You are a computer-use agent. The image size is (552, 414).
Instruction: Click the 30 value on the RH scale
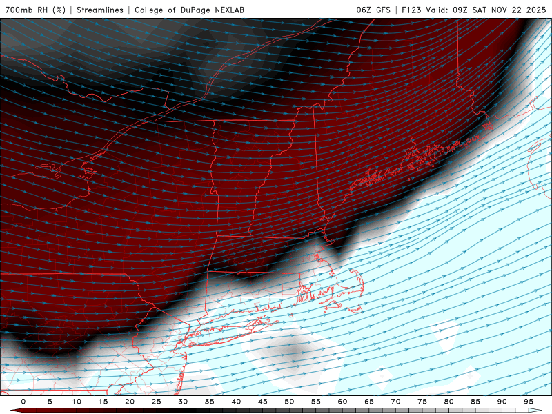point(183,402)
